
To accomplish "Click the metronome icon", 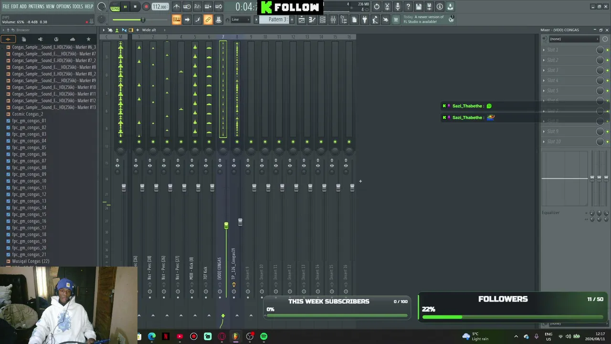I will coord(177,7).
